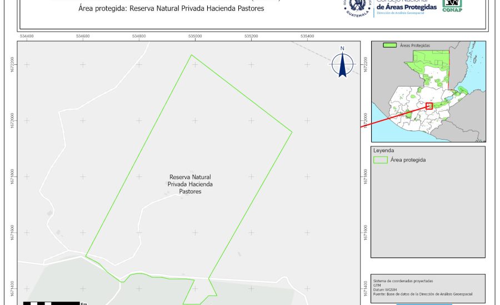Viewport: 500px width, 305px height.
Task: Select the Áreas Protegidas swatch in inset map
Action: pyautogui.click(x=391, y=45)
